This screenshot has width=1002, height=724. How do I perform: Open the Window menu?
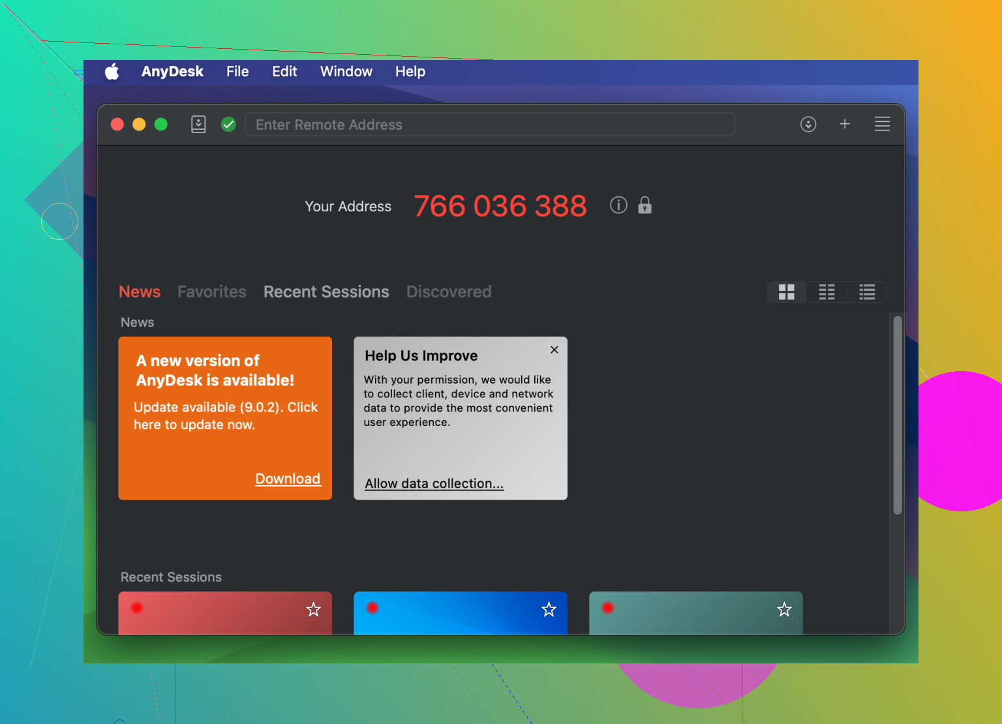pyautogui.click(x=346, y=72)
